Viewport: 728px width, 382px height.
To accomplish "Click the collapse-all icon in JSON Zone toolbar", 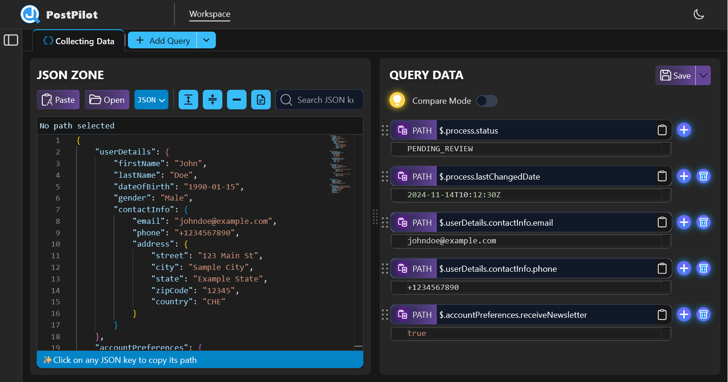I will (x=212, y=100).
